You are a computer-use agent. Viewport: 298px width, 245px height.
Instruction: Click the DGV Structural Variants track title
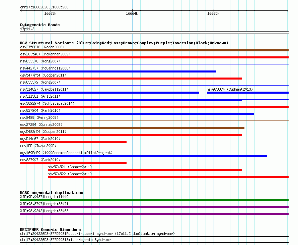tap(124, 43)
